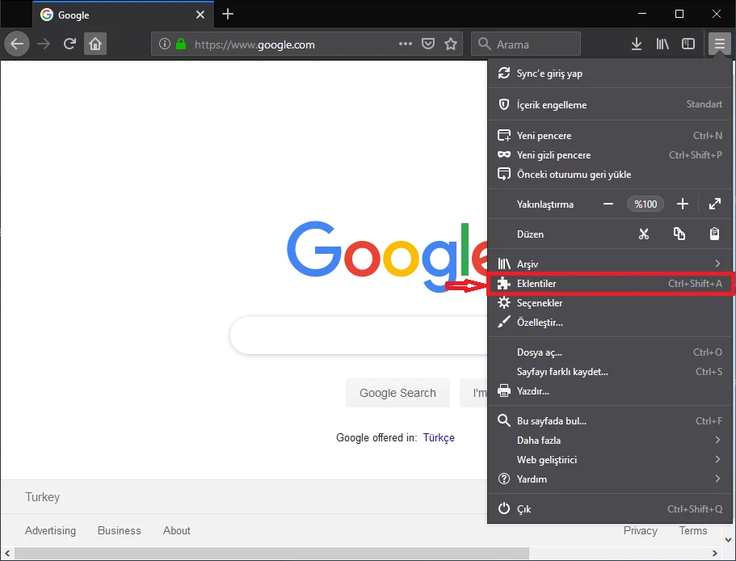Image resolution: width=736 pixels, height=561 pixels.
Task: Switch language via Türkçe link
Action: [439, 437]
